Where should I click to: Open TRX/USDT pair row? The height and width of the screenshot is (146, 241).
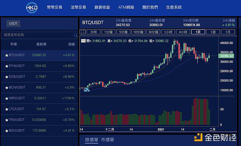(39, 120)
